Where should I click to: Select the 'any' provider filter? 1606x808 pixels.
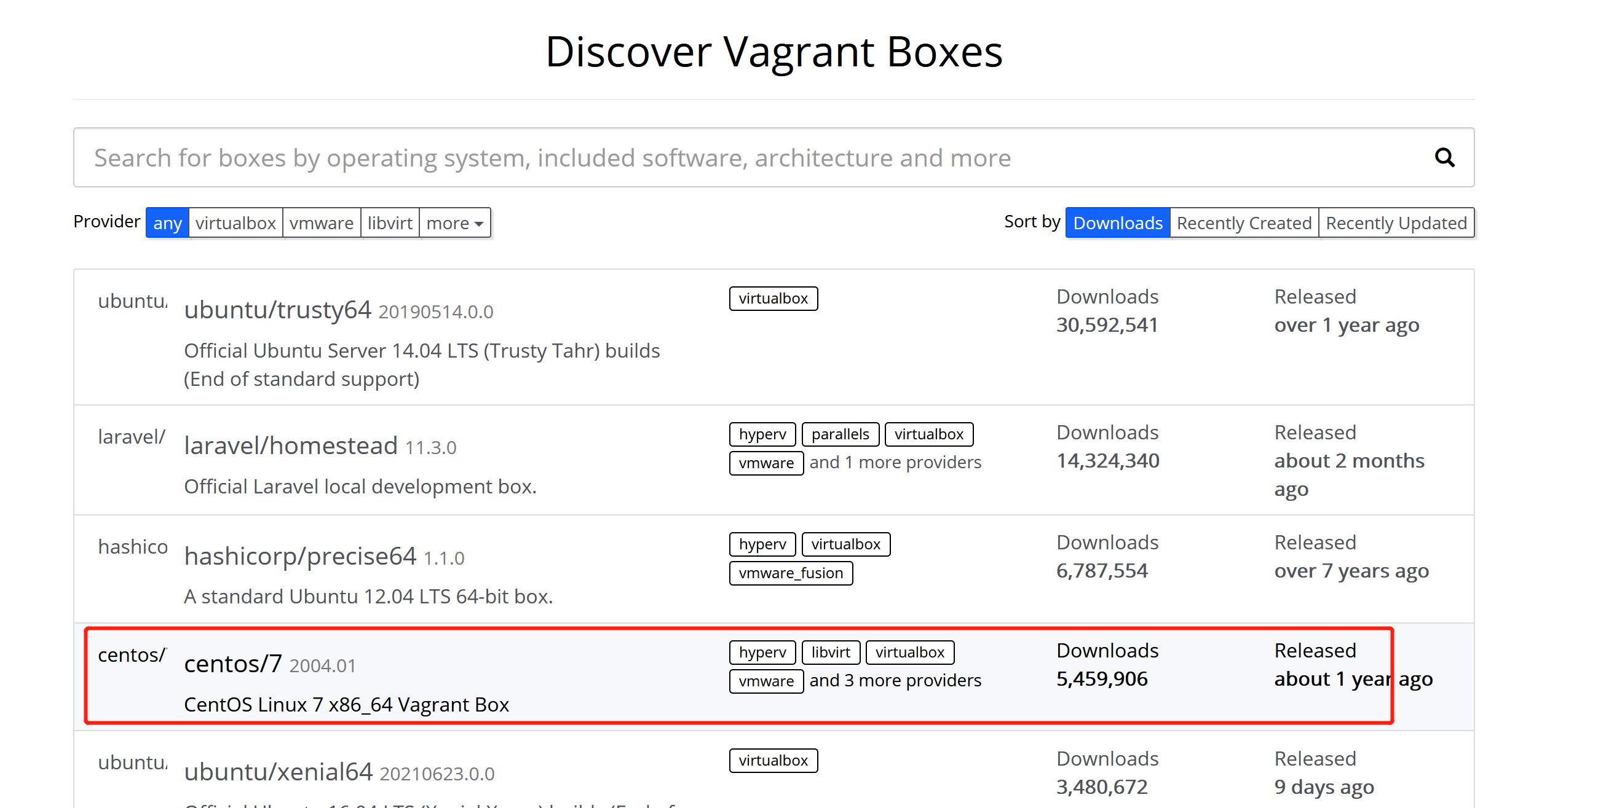pos(167,223)
